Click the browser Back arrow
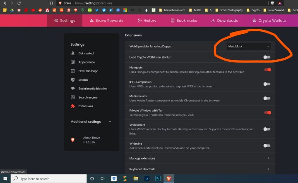The height and width of the screenshot is (183, 298). tap(5, 3)
